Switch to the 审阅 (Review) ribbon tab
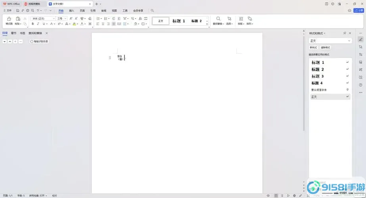Image resolution: width=366 pixels, height=198 pixels. (103, 11)
